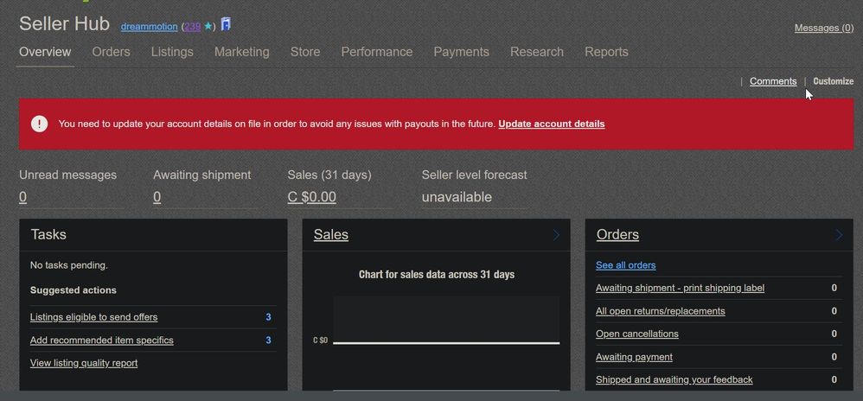This screenshot has width=863, height=401.
Task: Expand the Sales panel chevron arrow
Action: click(556, 235)
